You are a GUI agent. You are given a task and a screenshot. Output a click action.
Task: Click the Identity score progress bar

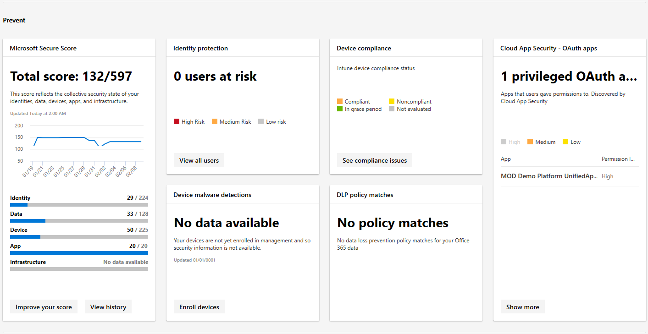click(x=79, y=205)
